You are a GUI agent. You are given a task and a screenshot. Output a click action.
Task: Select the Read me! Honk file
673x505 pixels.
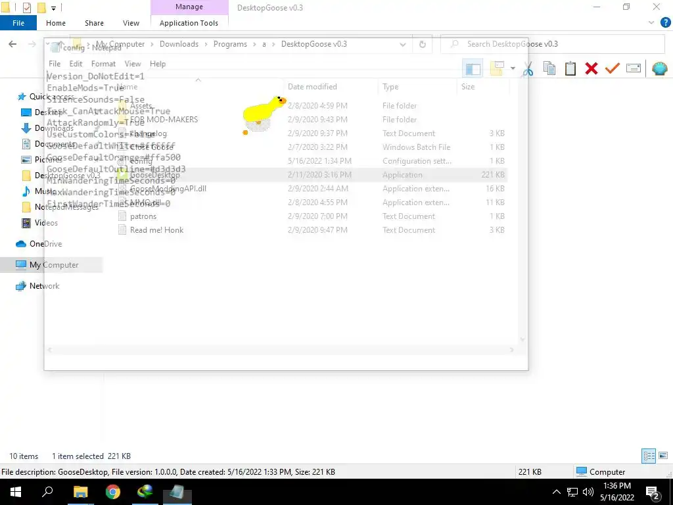coord(156,229)
